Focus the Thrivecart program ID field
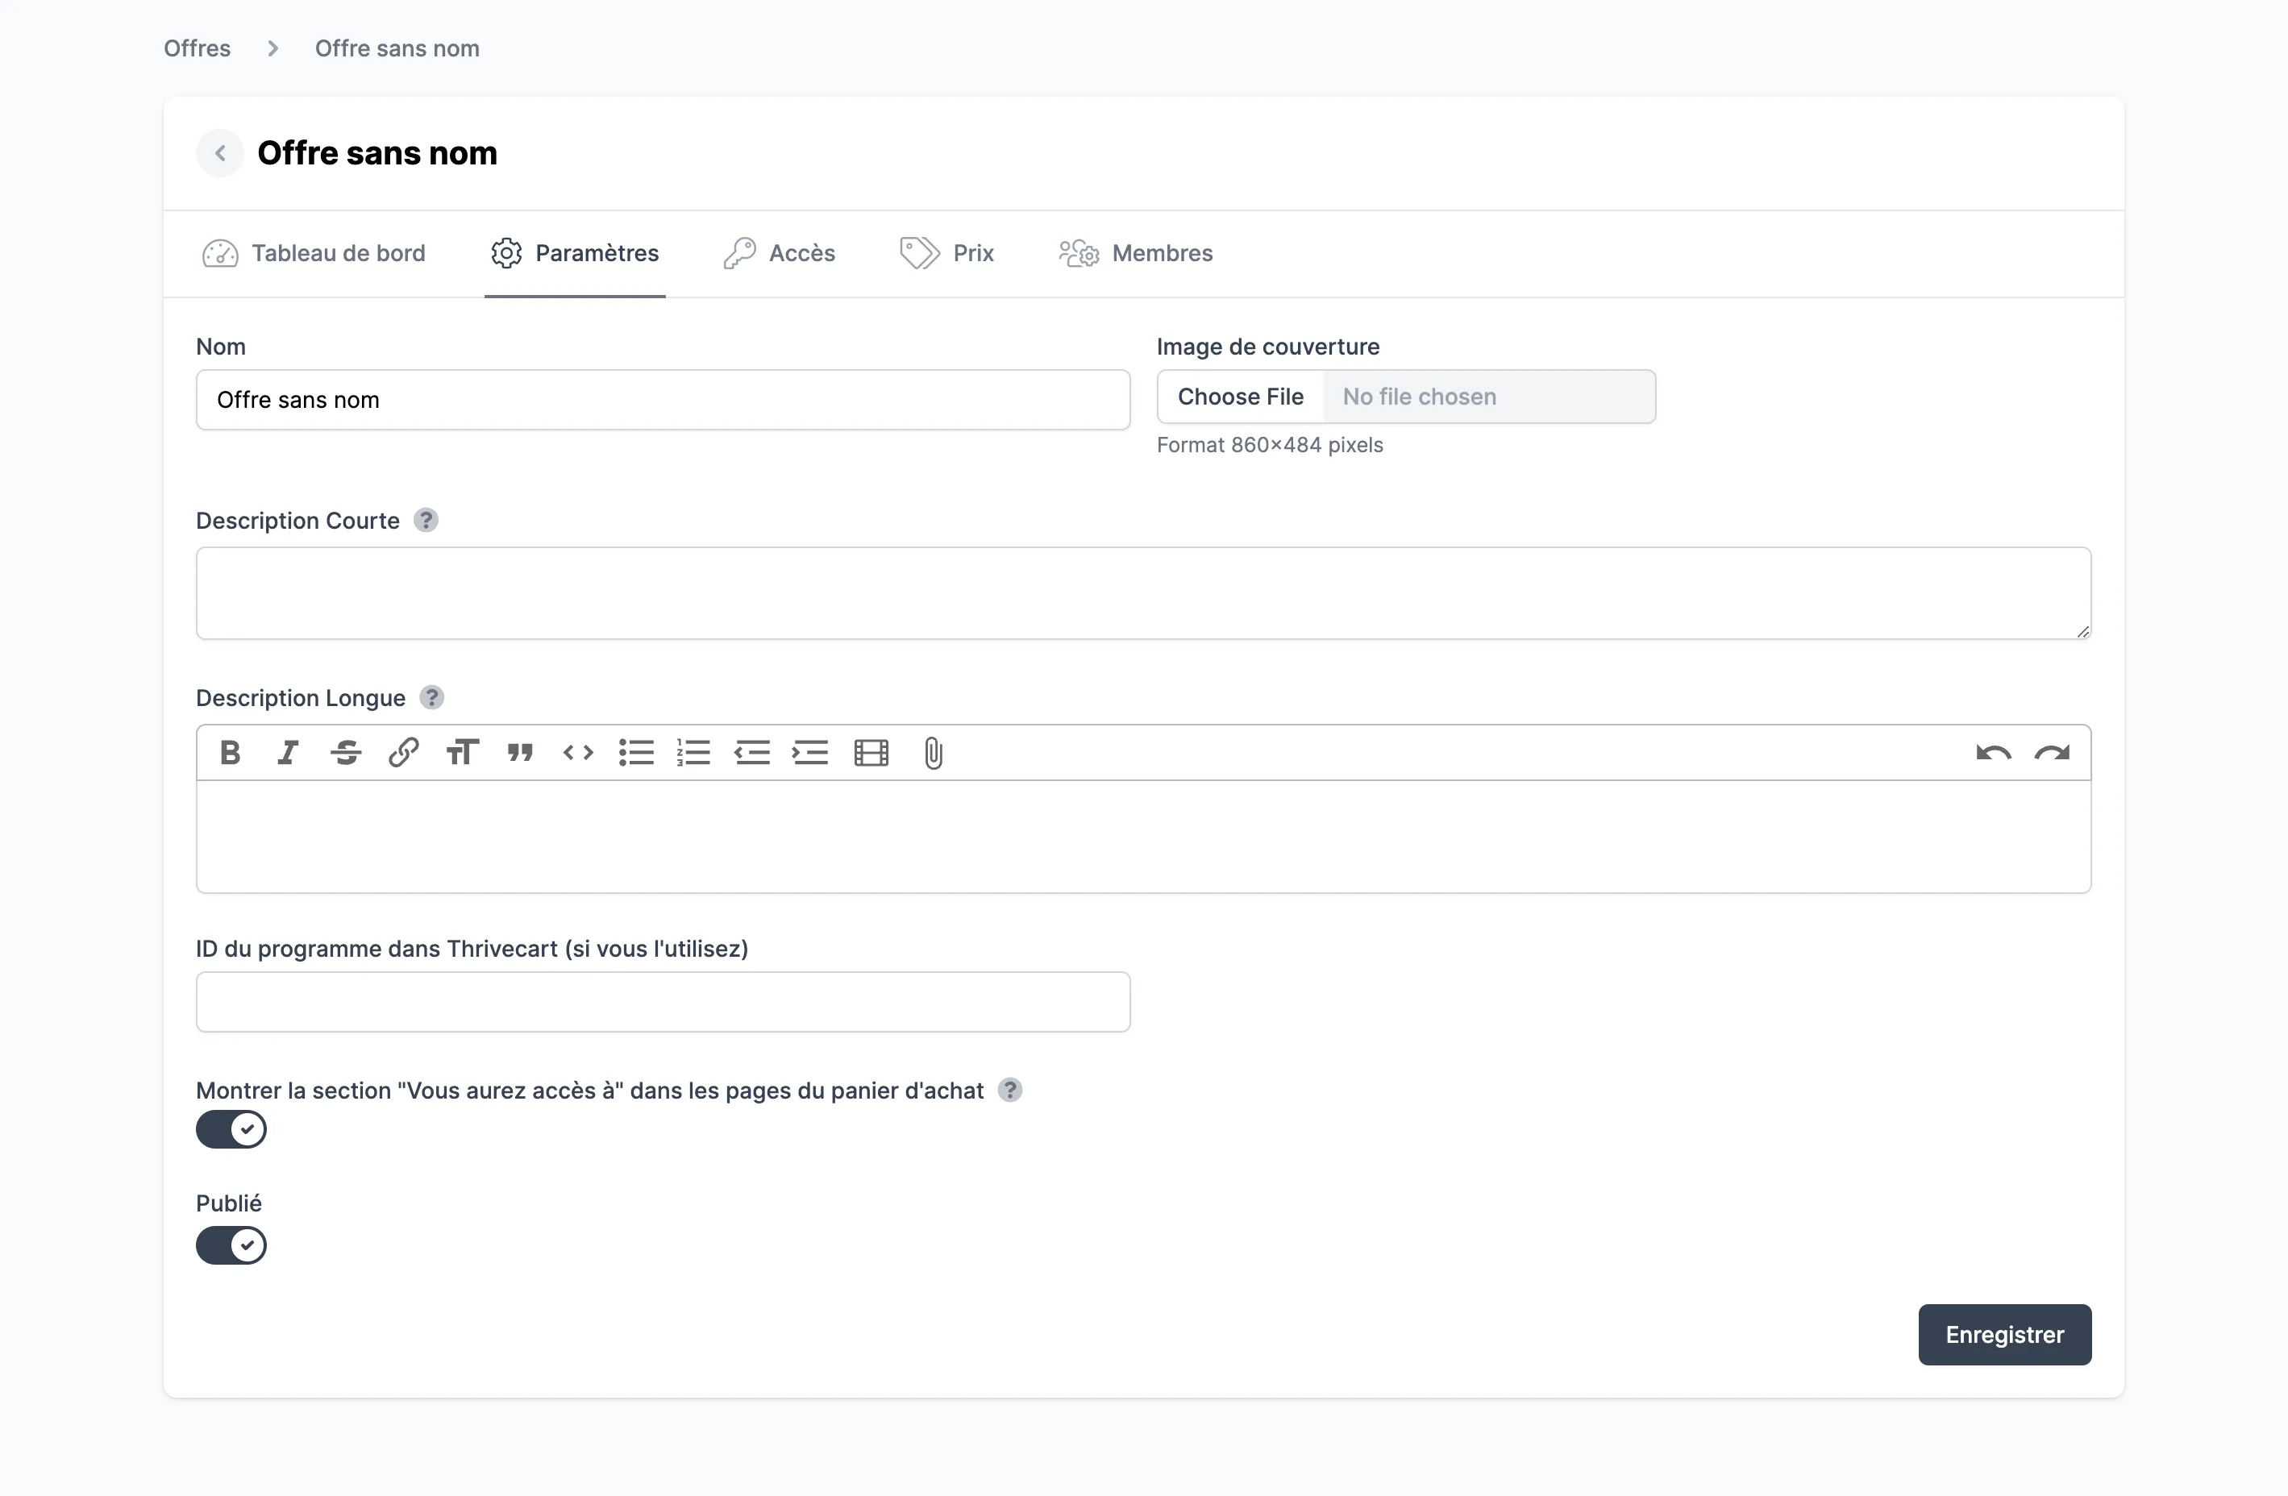 click(x=664, y=1002)
